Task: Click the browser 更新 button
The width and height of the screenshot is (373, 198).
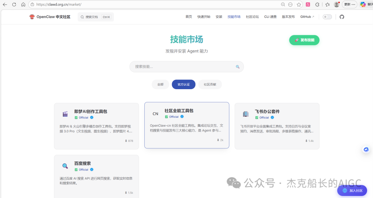Action: pyautogui.click(x=350, y=4)
